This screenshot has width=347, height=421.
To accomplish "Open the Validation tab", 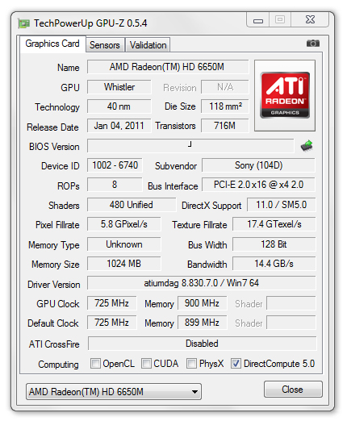I will coord(148,45).
